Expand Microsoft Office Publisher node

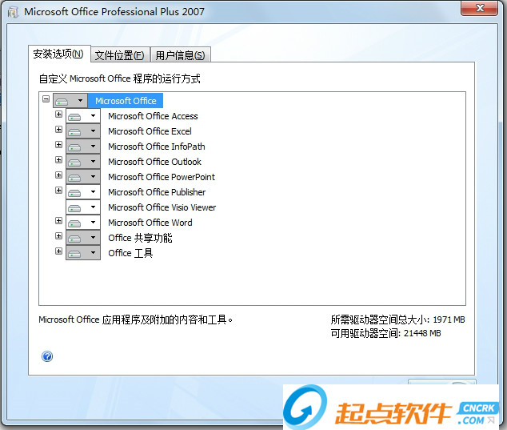pos(58,190)
